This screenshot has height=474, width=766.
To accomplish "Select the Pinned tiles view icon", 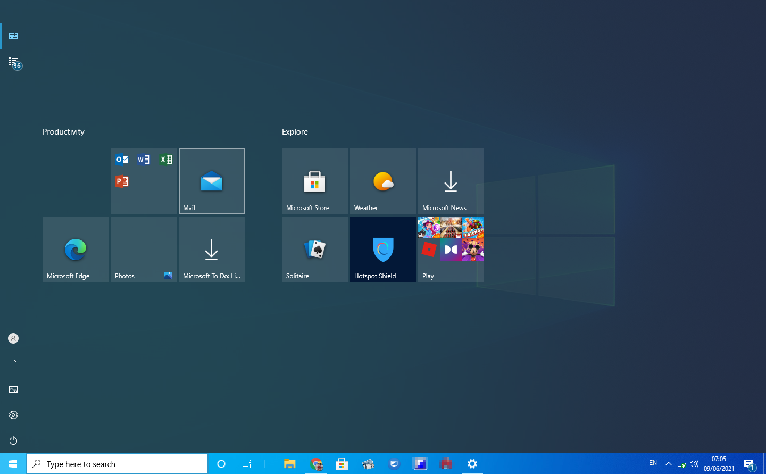I will coord(13,36).
